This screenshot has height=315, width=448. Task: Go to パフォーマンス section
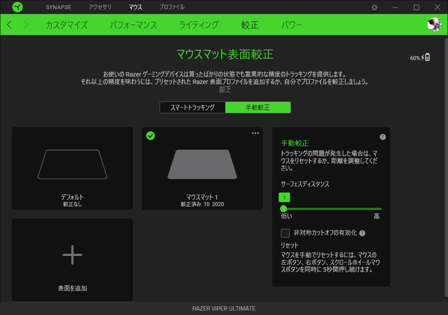[x=133, y=25]
